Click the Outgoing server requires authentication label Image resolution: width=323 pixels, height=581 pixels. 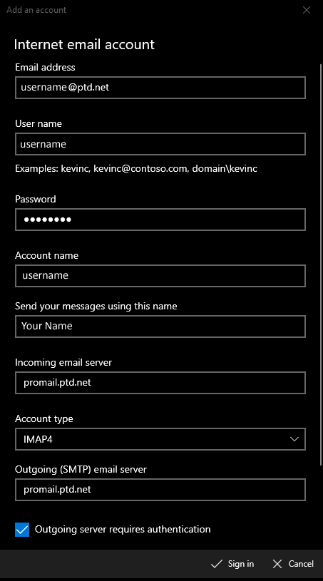point(123,529)
